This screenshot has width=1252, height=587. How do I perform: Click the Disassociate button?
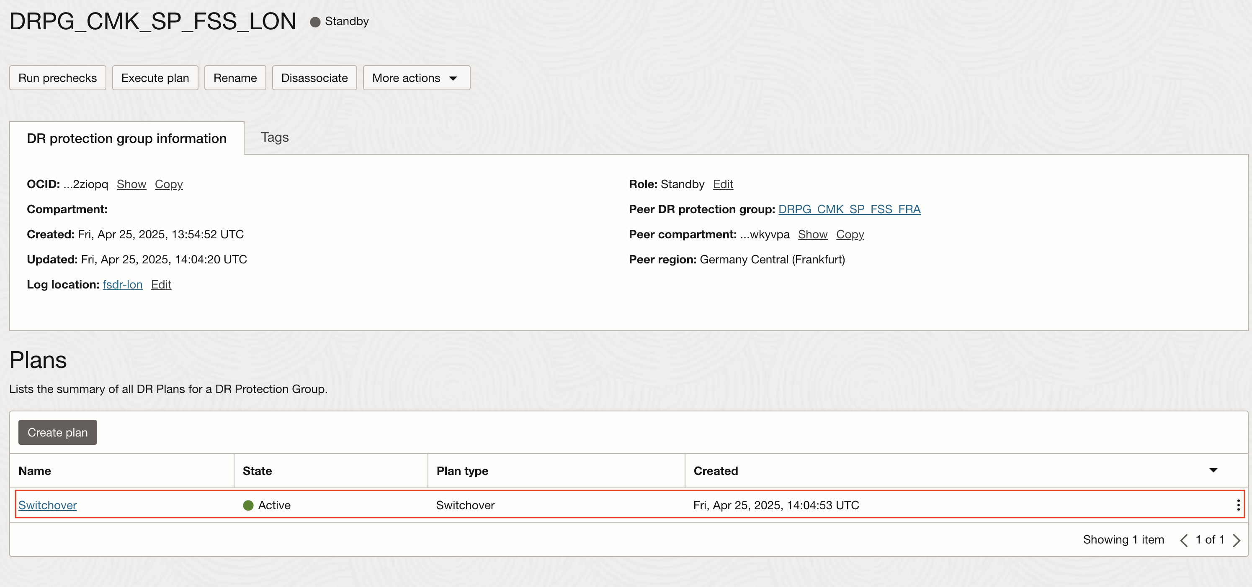314,78
